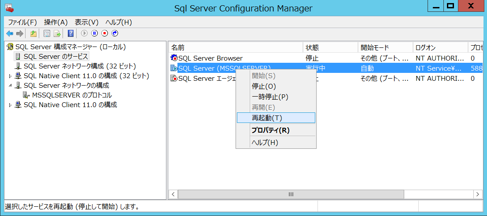Viewport: 487px width, 216px height.
Task: Pause the service with toolbar pause icon
Action: [x=94, y=33]
